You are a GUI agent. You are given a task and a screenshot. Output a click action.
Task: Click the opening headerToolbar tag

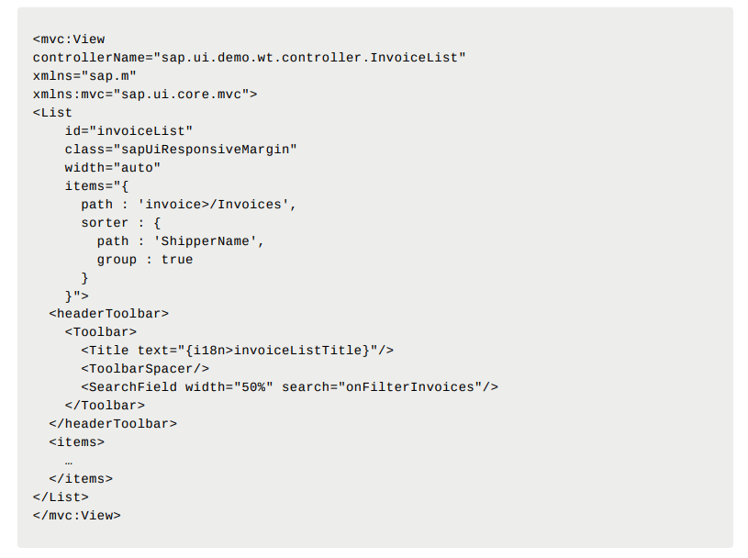pyautogui.click(x=108, y=314)
